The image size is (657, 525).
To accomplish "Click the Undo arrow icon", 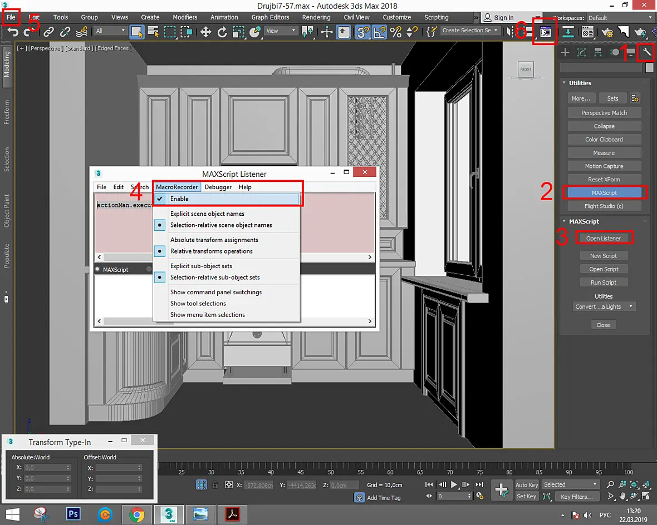I will pyautogui.click(x=13, y=32).
